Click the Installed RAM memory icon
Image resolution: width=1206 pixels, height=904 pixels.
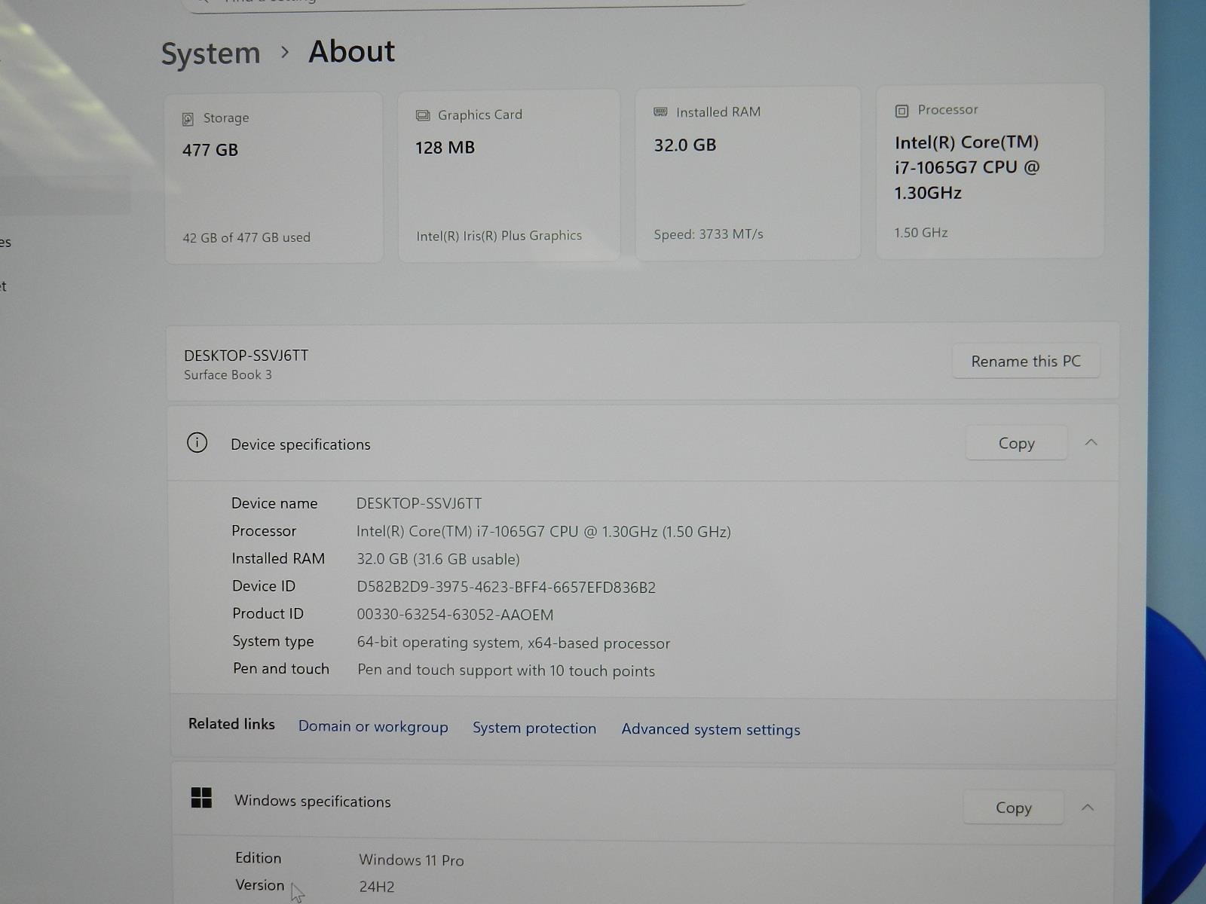coord(660,111)
